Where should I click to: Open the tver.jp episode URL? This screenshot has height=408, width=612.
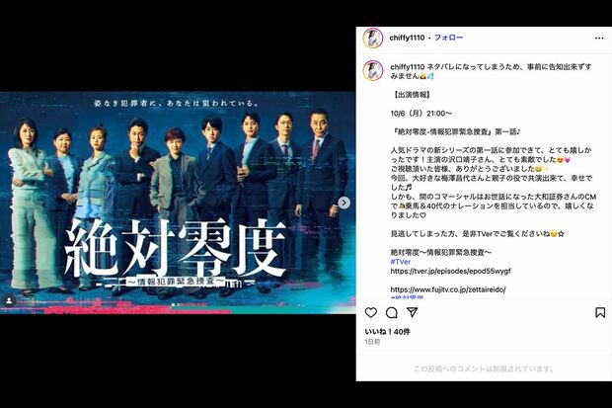pyautogui.click(x=450, y=271)
